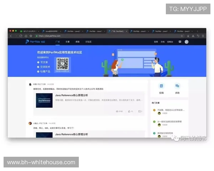The image size is (214, 171).
Task: Open the Java Reference核心原理分析 title beside view count
Action: (72, 95)
